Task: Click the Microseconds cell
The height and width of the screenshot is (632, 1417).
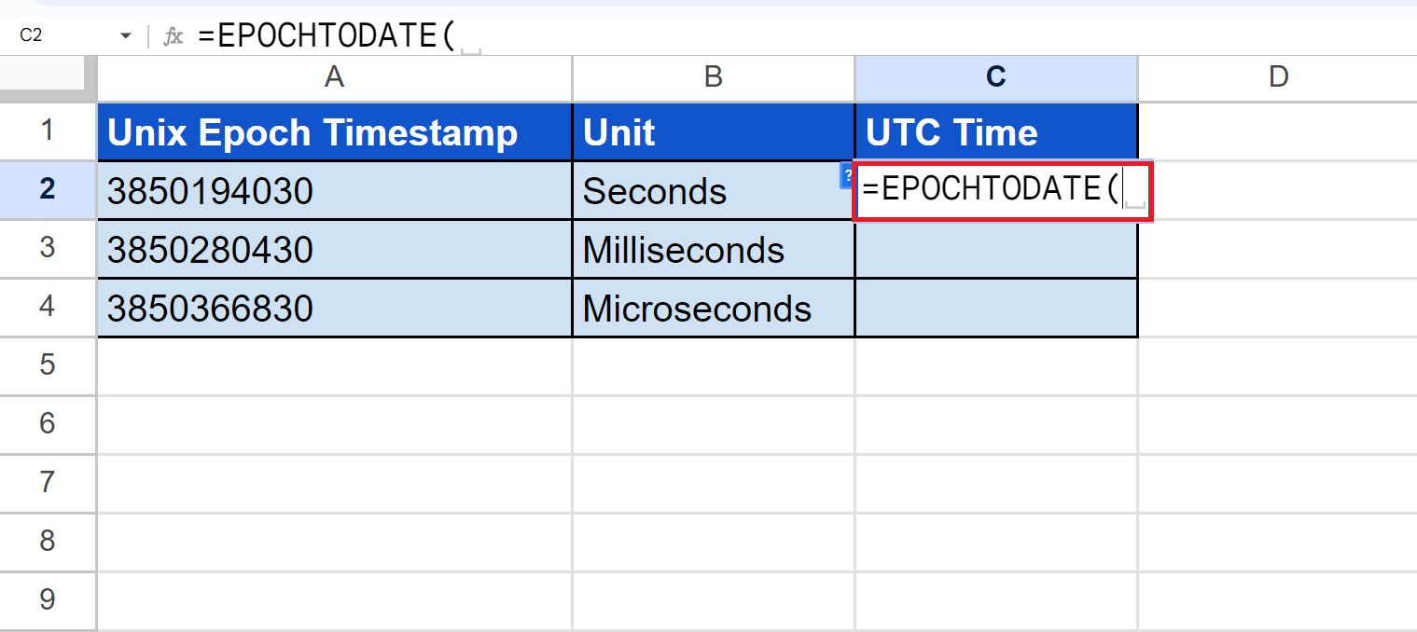Action: pyautogui.click(x=713, y=309)
